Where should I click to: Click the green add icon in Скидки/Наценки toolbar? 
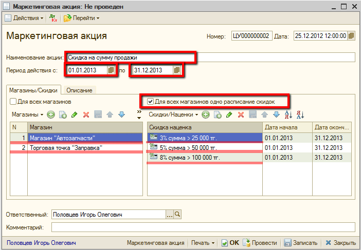205,114
